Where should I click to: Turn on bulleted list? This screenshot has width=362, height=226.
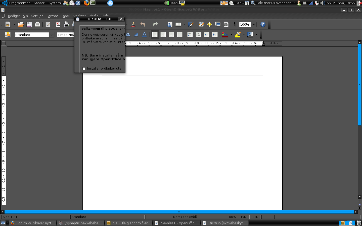(x=198, y=35)
